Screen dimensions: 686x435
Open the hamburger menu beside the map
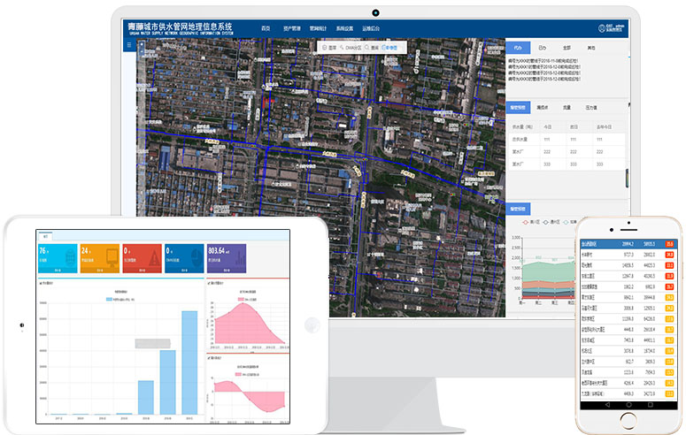pos(129,45)
